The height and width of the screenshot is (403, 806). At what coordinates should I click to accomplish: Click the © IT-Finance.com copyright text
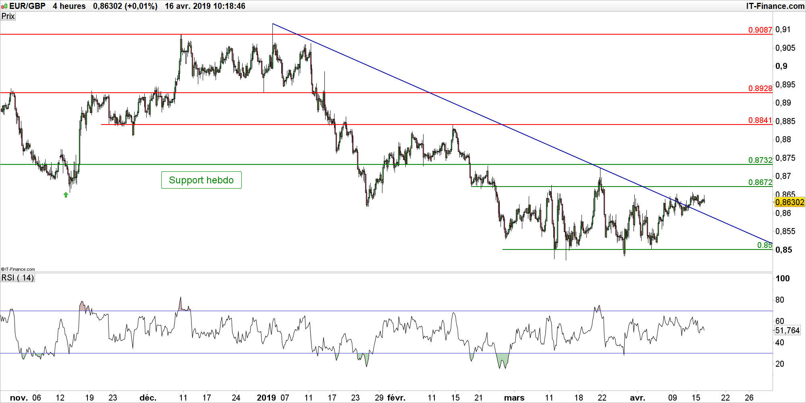pyautogui.click(x=18, y=269)
